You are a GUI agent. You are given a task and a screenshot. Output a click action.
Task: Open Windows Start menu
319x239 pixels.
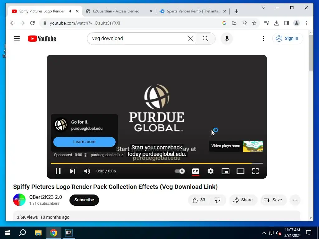7,233
